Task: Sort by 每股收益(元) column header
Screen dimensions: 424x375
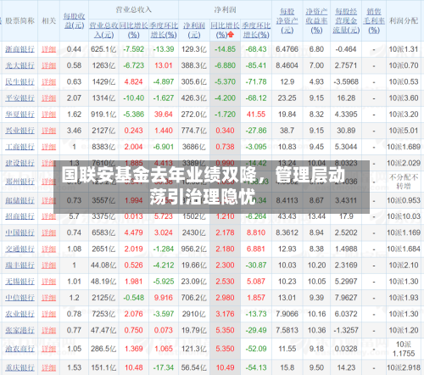Action: point(74,20)
